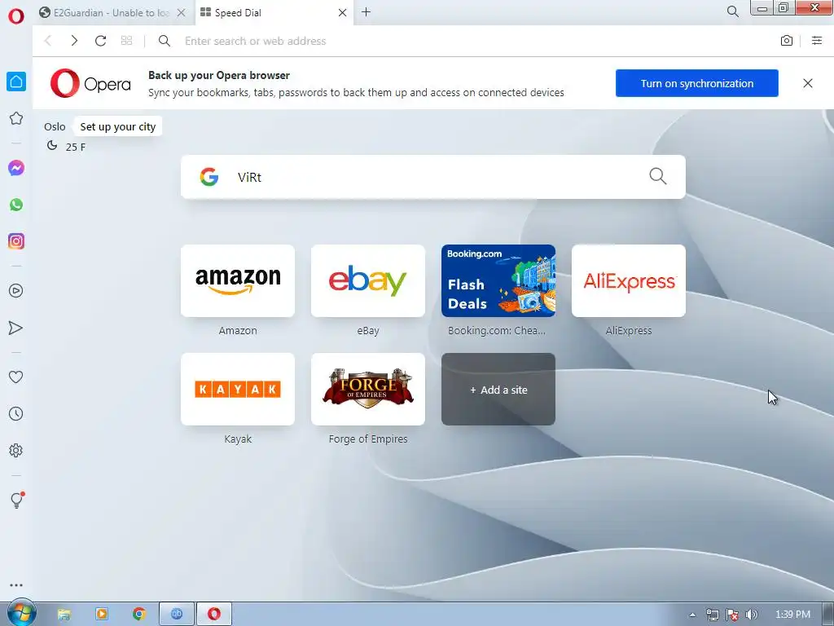Click the Action Center flag icon
Image resolution: width=834 pixels, height=626 pixels.
coord(732,615)
